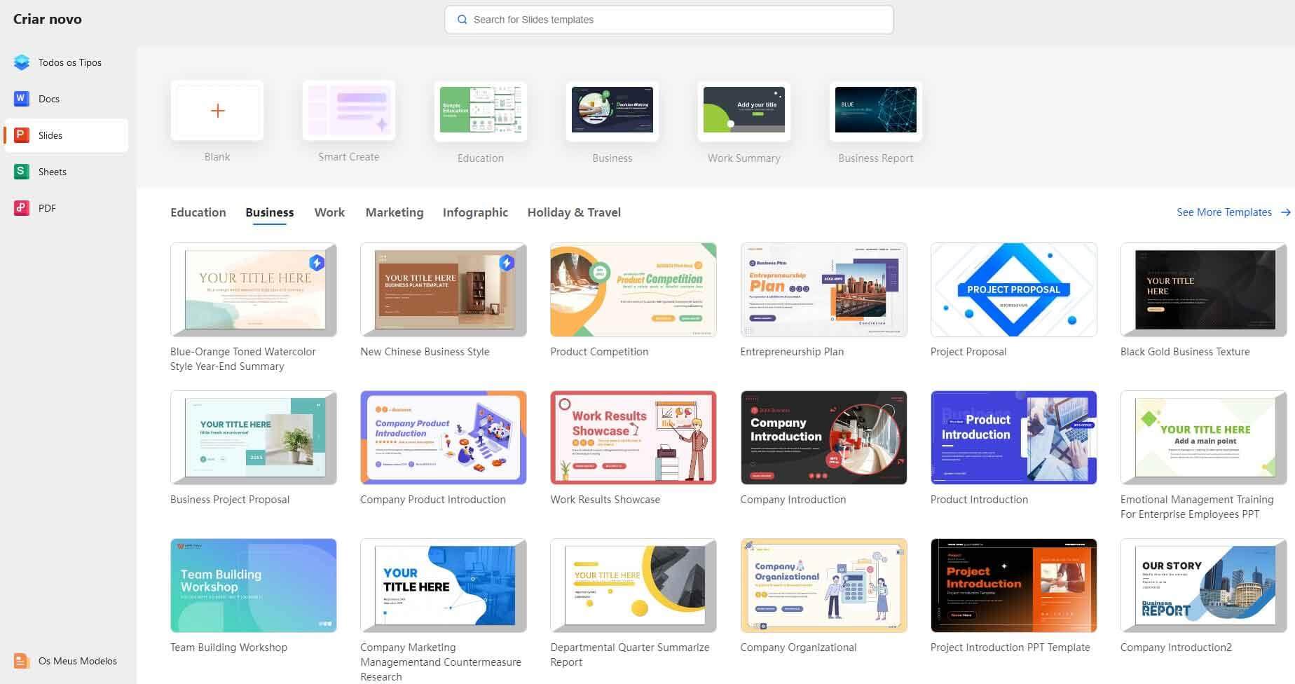Click the blue Docs W icon
This screenshot has width=1295, height=684.
point(22,99)
